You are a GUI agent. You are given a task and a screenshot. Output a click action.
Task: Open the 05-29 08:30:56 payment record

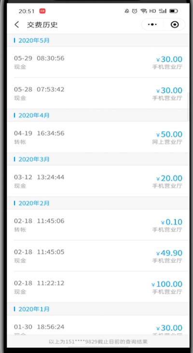coord(98,62)
